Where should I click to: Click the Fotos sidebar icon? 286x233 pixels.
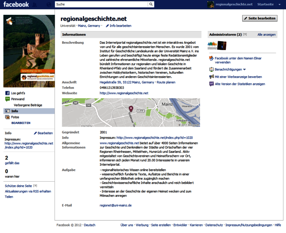(7, 117)
